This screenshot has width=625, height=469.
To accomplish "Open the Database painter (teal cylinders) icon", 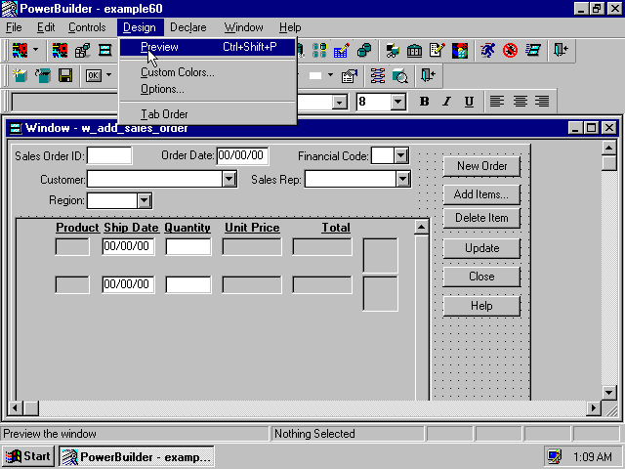I will point(363,50).
